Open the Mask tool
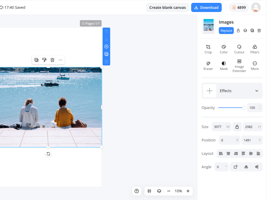The image size is (267, 200). tap(224, 66)
